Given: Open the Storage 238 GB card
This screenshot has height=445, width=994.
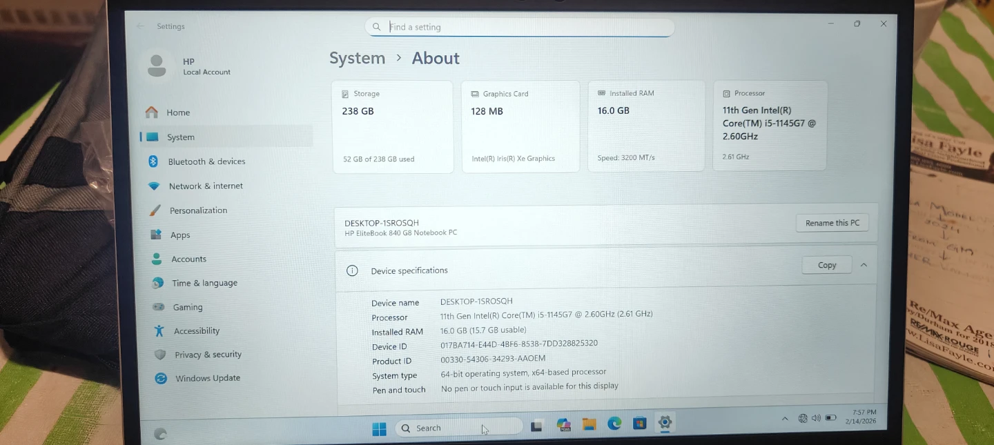Looking at the screenshot, I should (393, 126).
